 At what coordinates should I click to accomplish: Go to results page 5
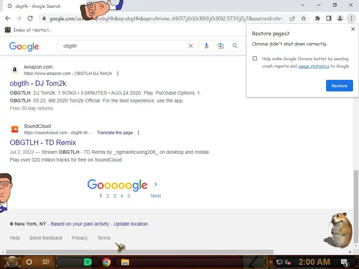point(129,196)
